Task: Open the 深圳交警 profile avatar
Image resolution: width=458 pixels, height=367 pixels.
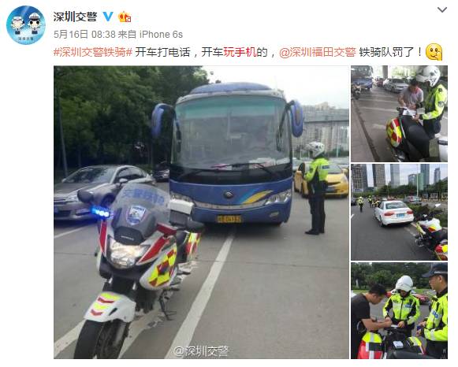Action: [26, 25]
